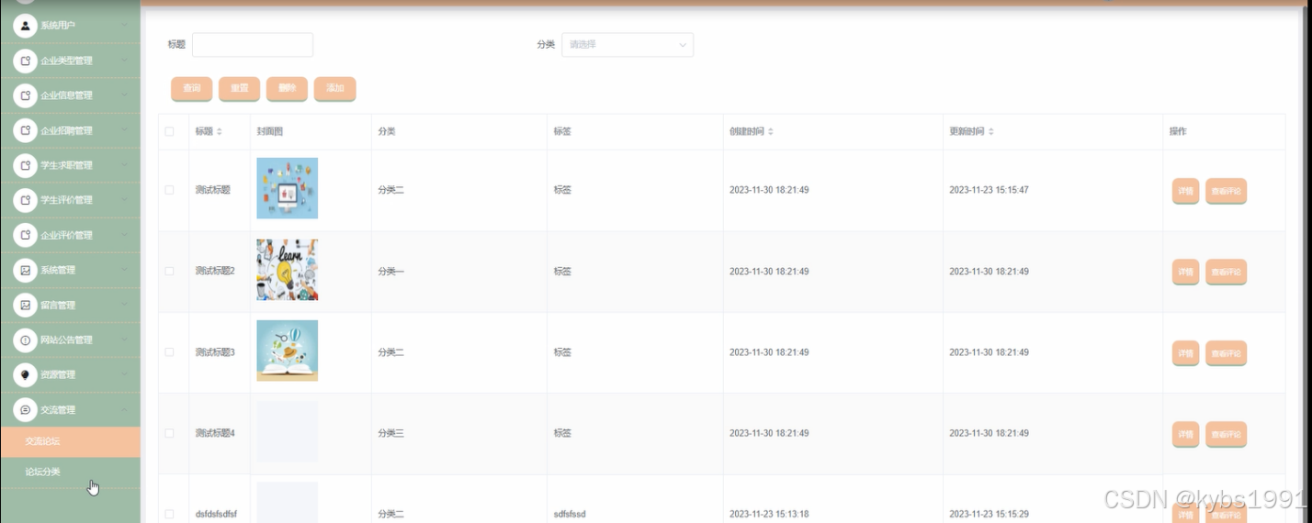
Task: Expand the 资源管理 menu chevron
Action: point(124,373)
